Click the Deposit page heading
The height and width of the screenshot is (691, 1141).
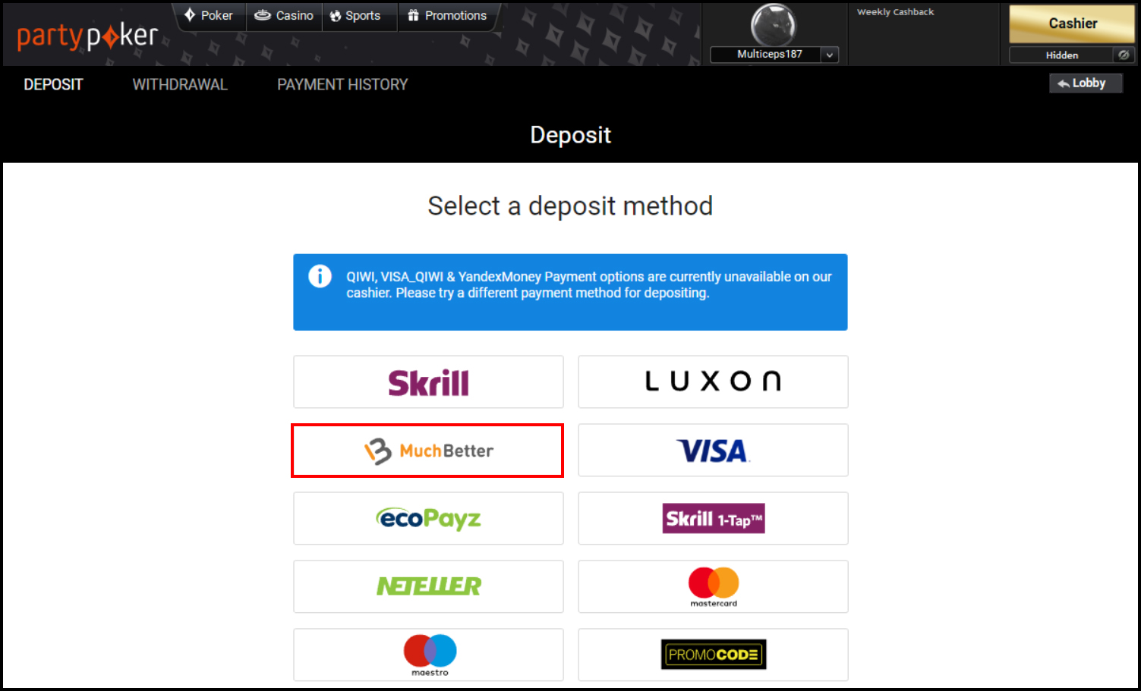click(x=570, y=135)
